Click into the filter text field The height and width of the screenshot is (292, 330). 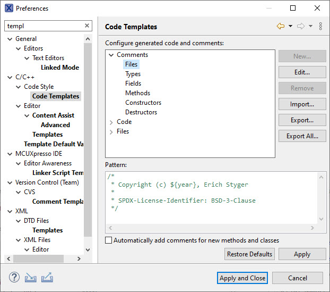(44, 26)
